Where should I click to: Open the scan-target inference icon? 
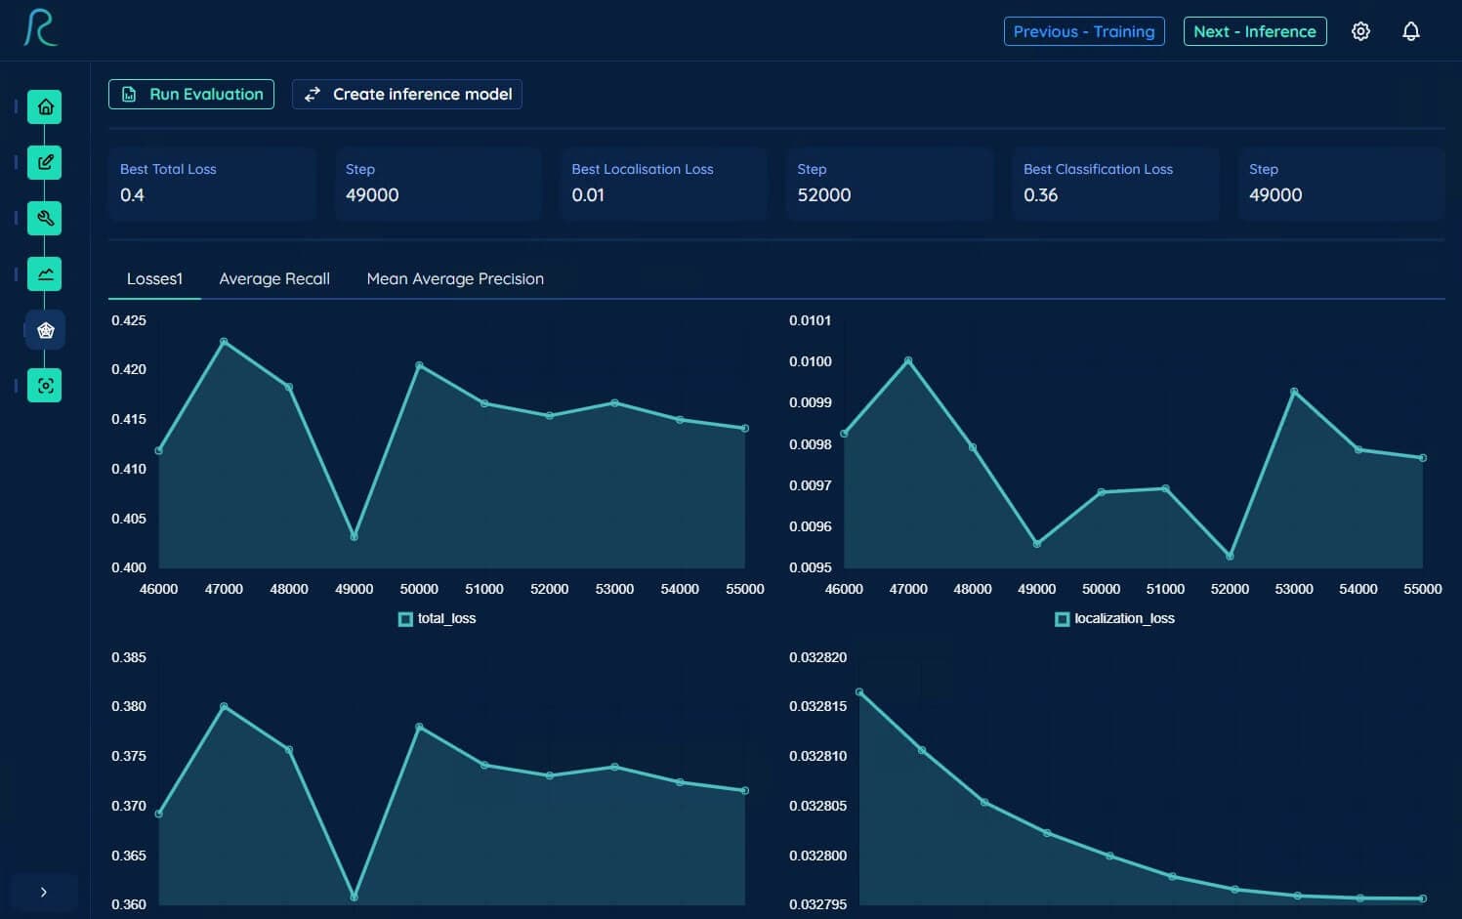(x=45, y=386)
